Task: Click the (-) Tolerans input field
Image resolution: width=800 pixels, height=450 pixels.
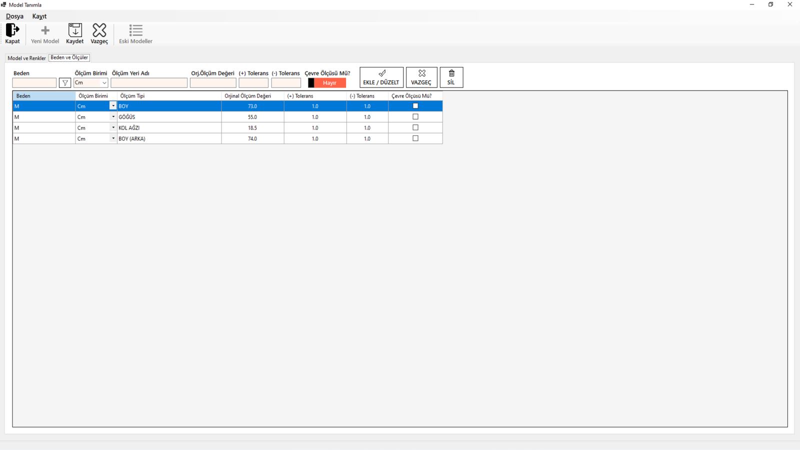Action: click(x=286, y=83)
